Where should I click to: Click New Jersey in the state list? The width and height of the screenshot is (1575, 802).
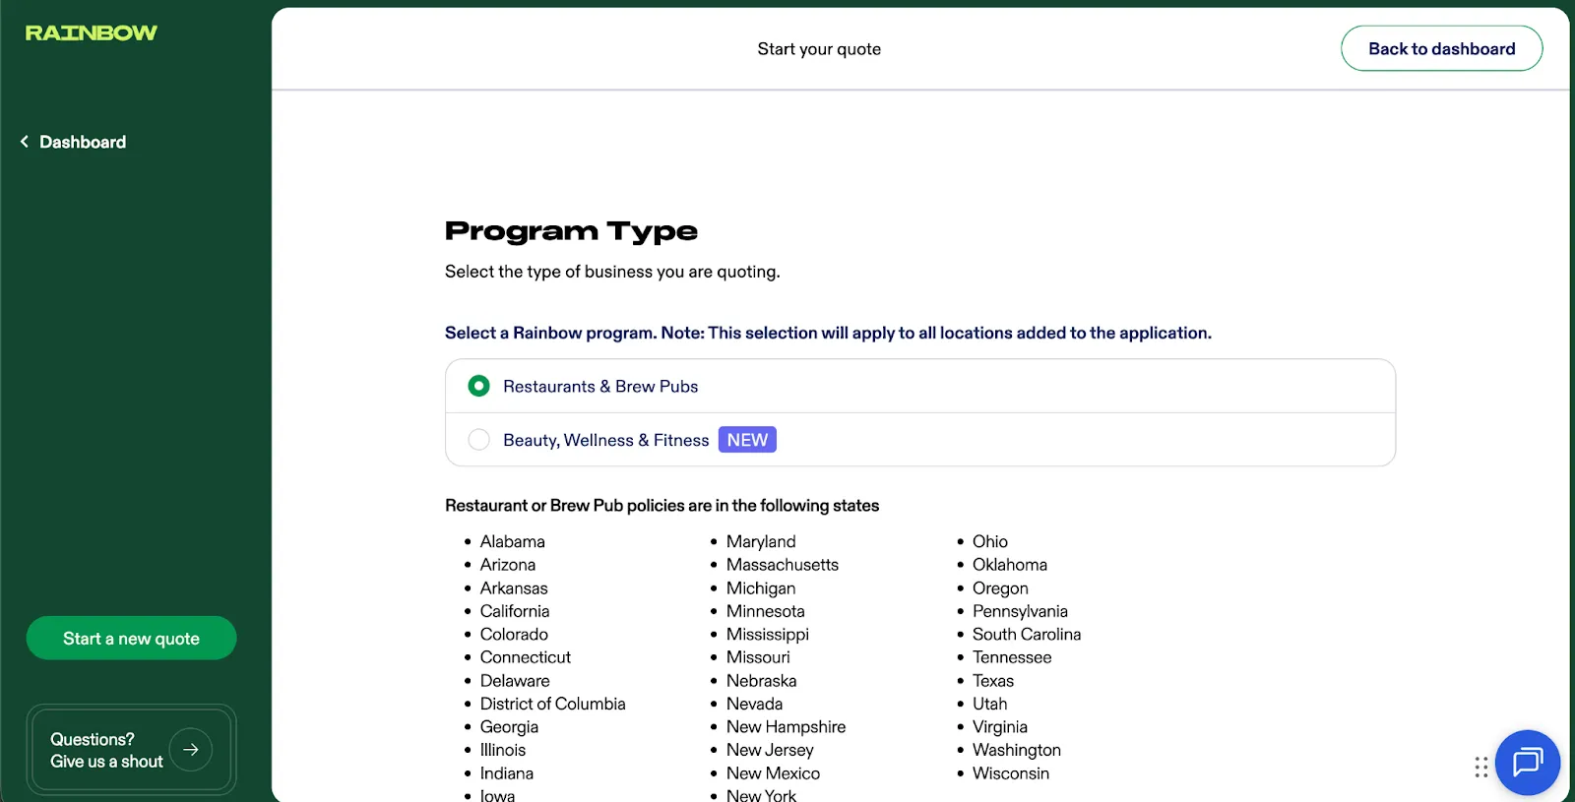tap(770, 750)
